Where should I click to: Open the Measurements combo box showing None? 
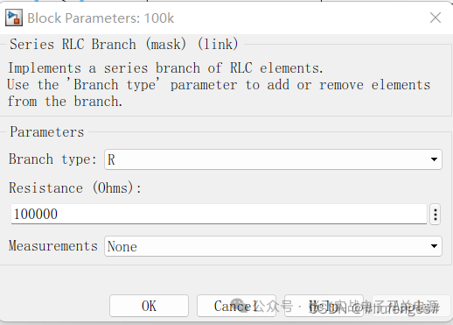(x=273, y=246)
